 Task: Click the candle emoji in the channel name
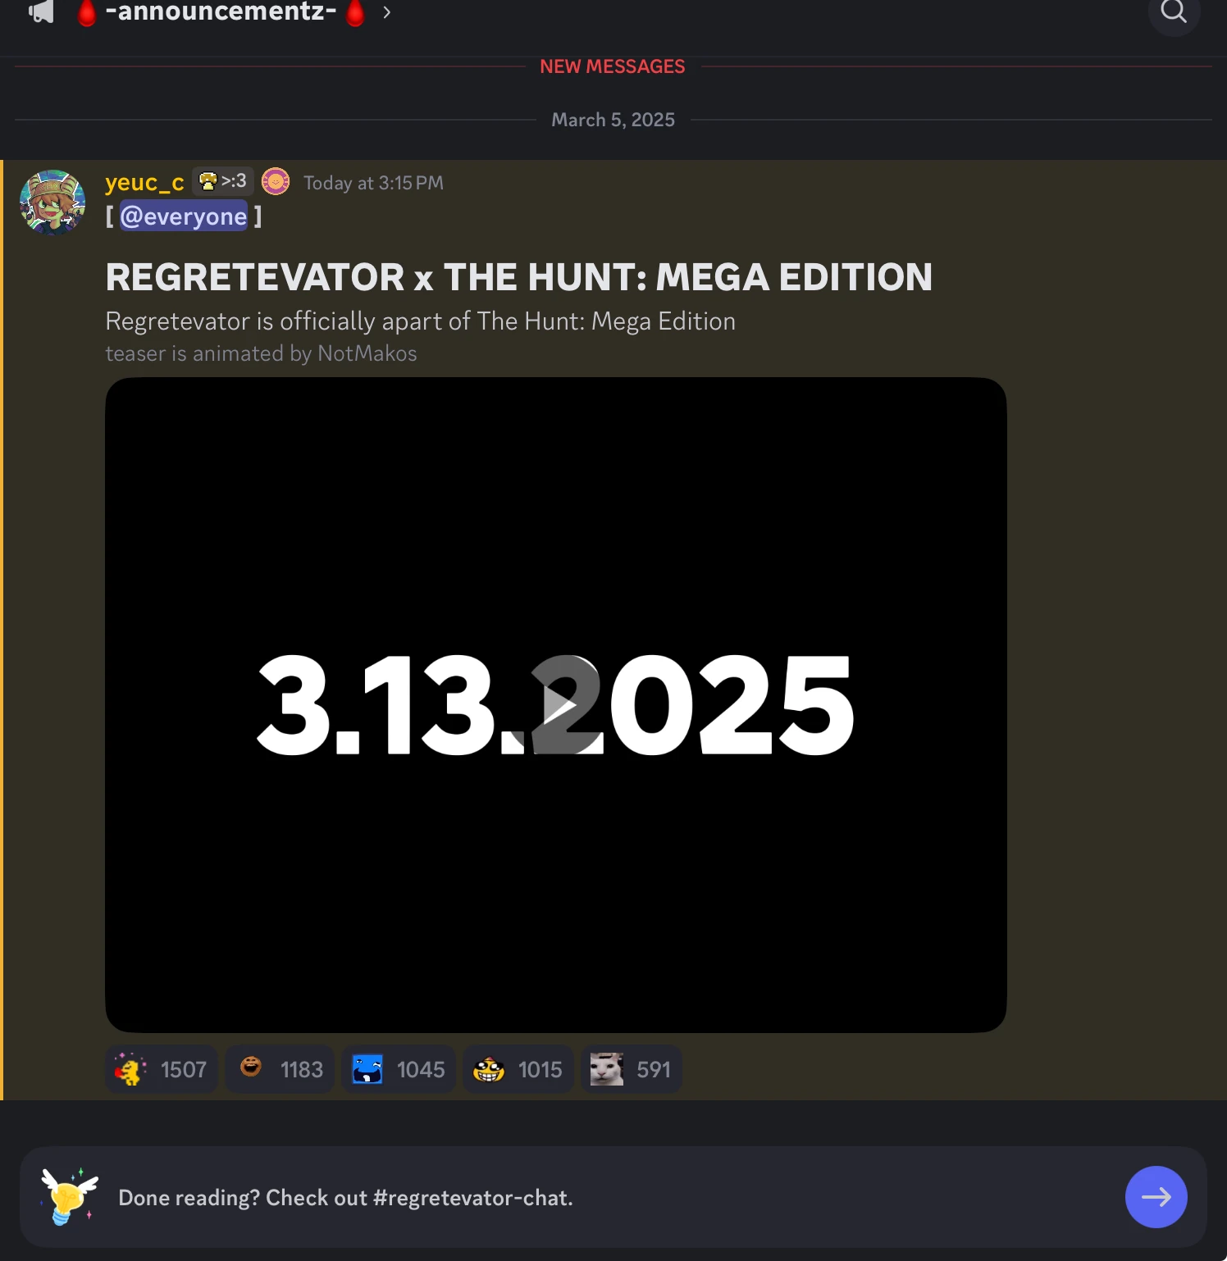tap(88, 12)
